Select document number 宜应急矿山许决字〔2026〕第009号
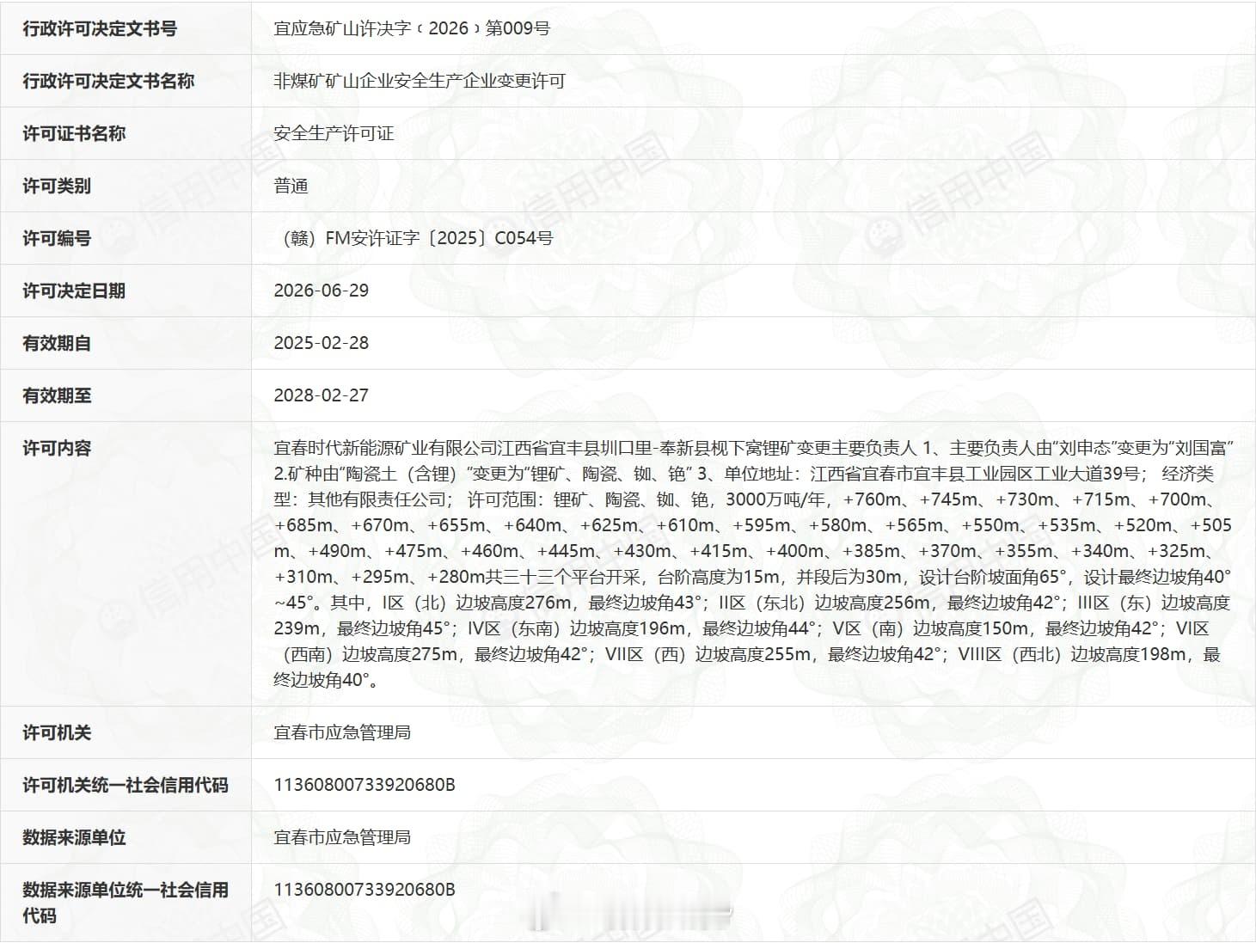The height and width of the screenshot is (943, 1256). tap(412, 28)
